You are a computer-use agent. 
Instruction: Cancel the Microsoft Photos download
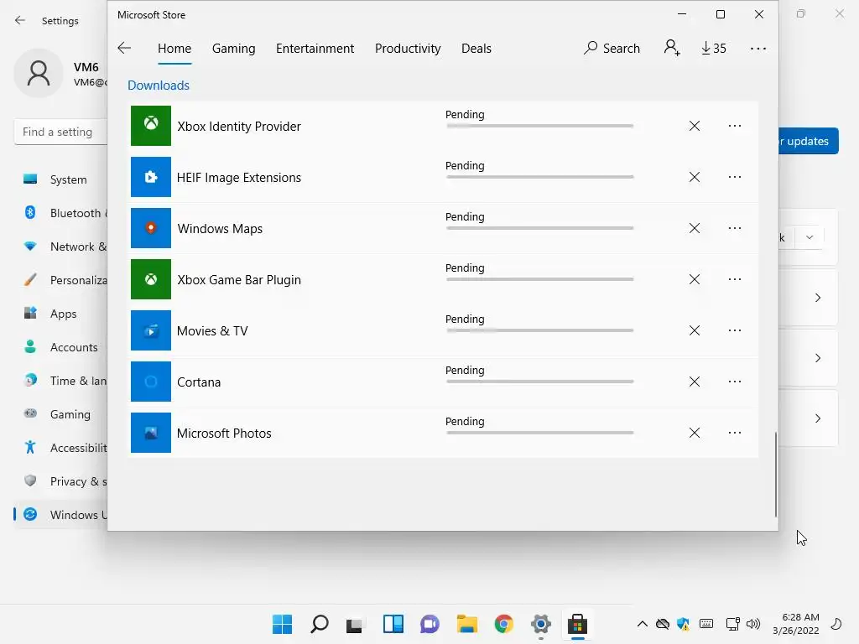694,433
